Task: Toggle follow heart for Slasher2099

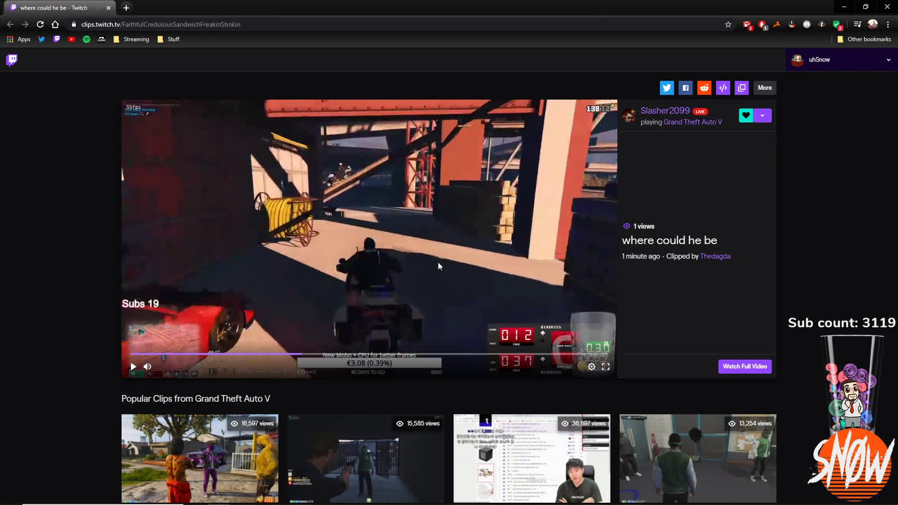Action: [746, 116]
